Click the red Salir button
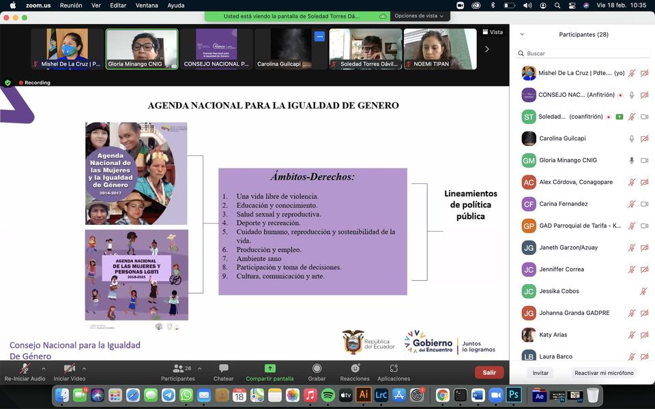Image resolution: width=655 pixels, height=409 pixels. click(489, 372)
